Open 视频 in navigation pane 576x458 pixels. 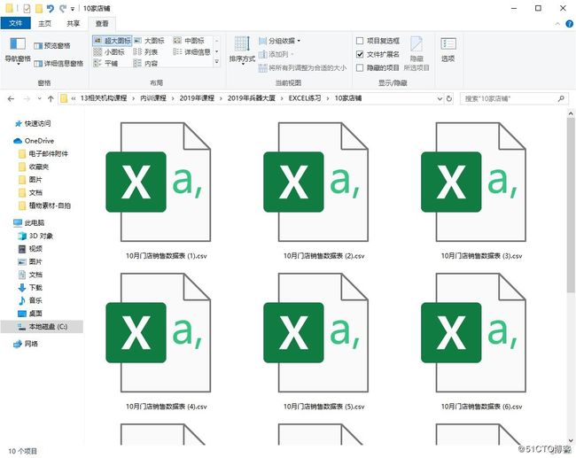(x=30, y=249)
